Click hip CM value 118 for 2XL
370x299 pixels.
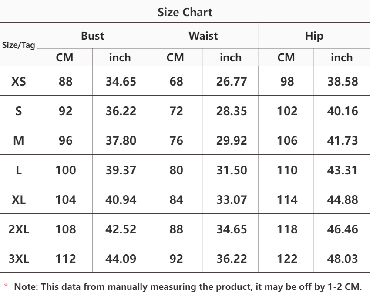[x=287, y=229]
